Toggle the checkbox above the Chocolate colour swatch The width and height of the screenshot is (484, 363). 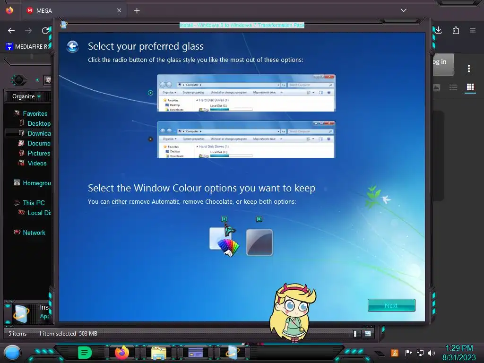click(x=259, y=219)
